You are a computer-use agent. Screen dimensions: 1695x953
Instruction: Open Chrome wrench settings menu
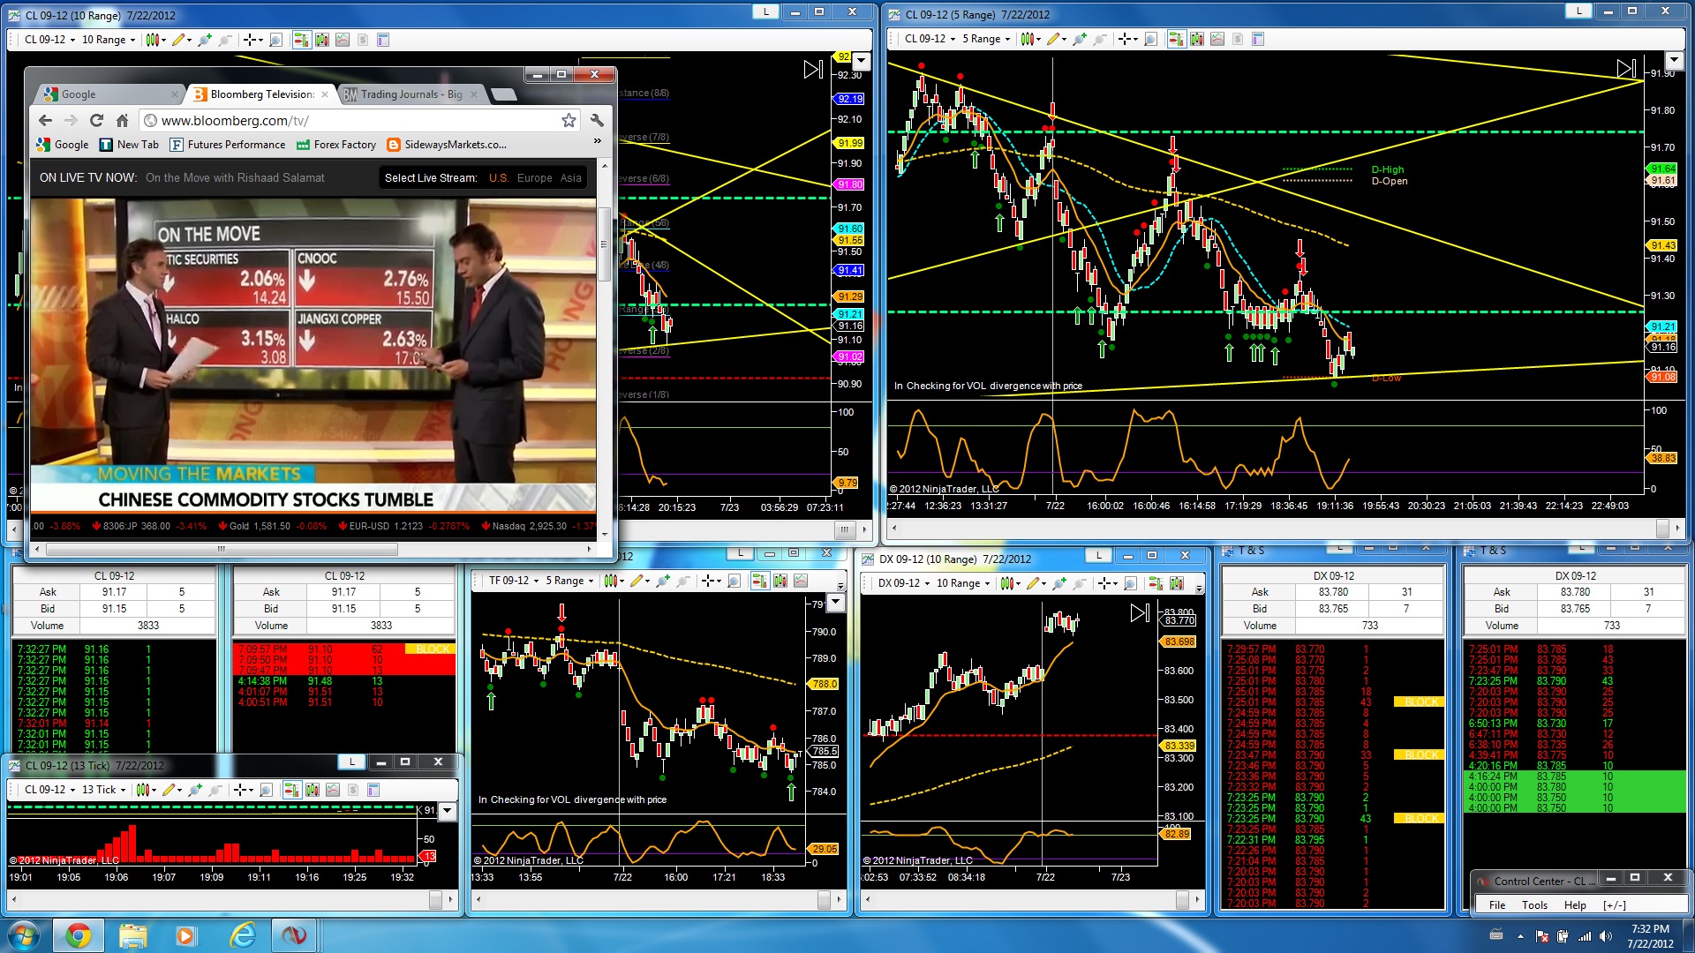point(597,120)
